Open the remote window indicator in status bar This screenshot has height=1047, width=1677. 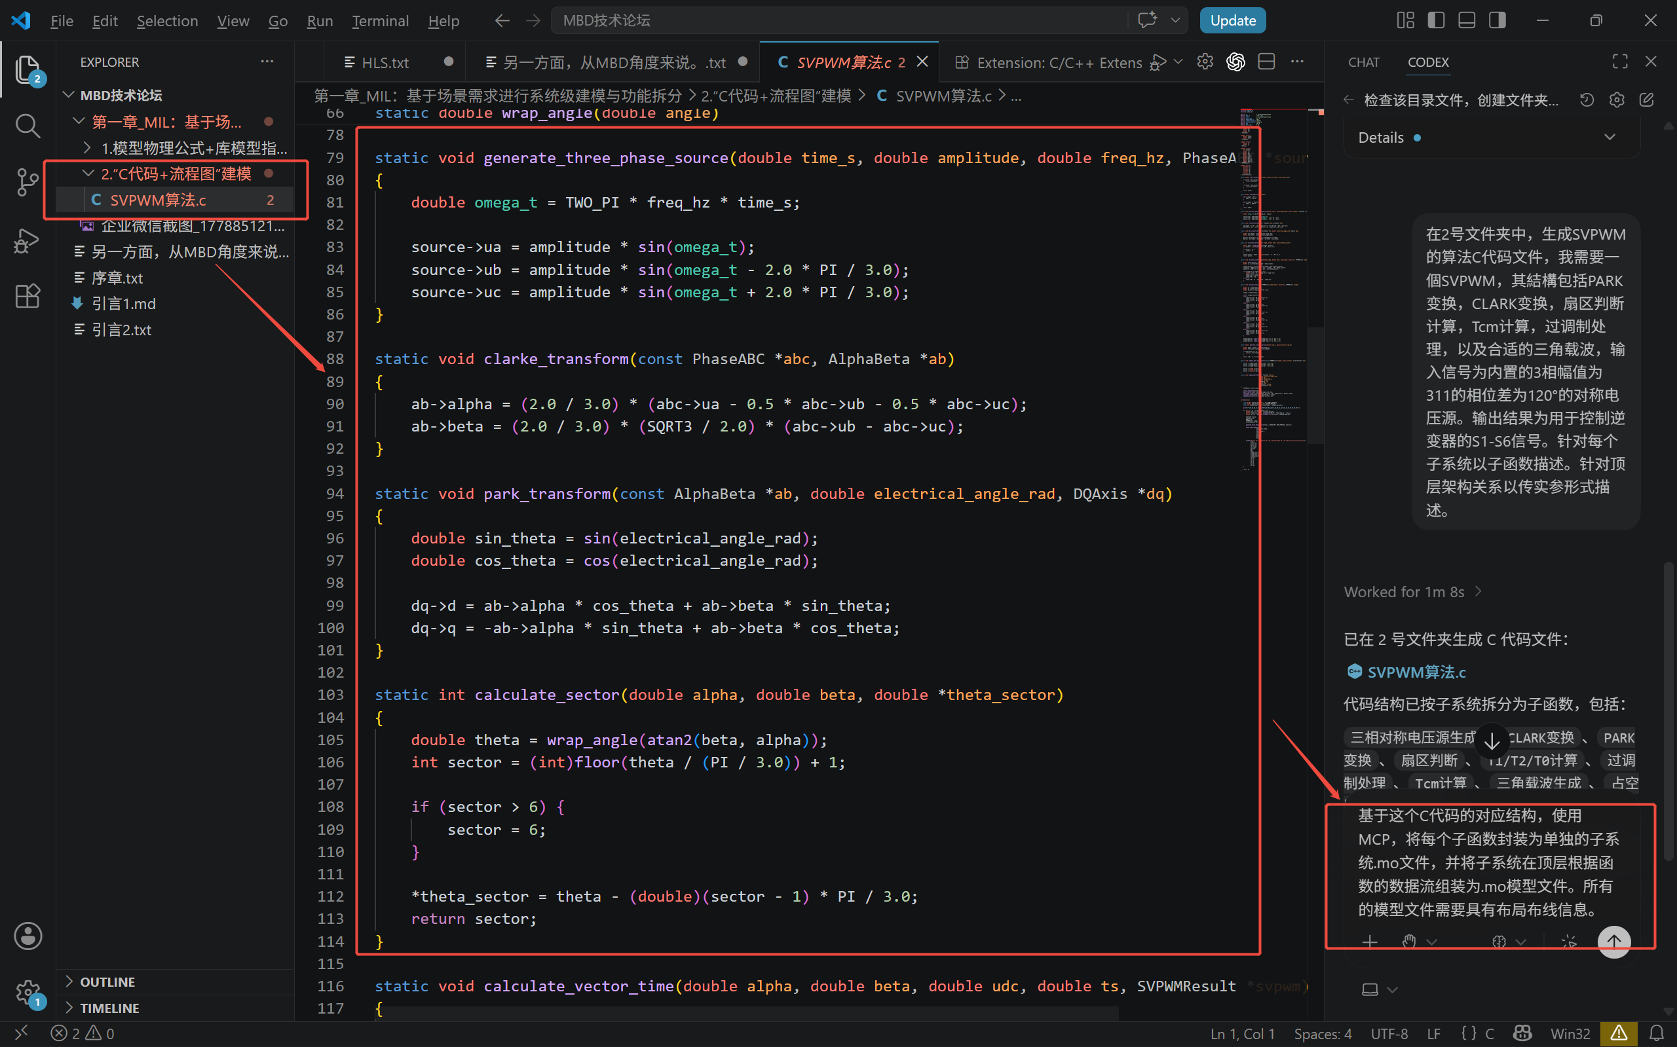tap(21, 1034)
